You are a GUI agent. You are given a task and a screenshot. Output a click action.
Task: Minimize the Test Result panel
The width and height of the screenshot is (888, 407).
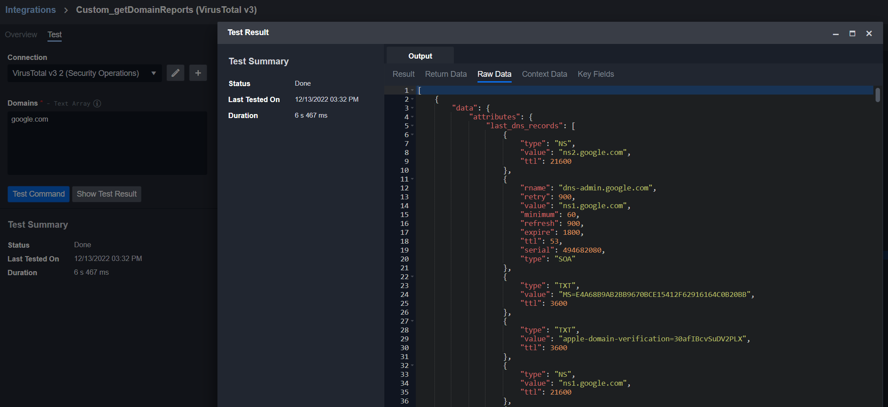[836, 34]
